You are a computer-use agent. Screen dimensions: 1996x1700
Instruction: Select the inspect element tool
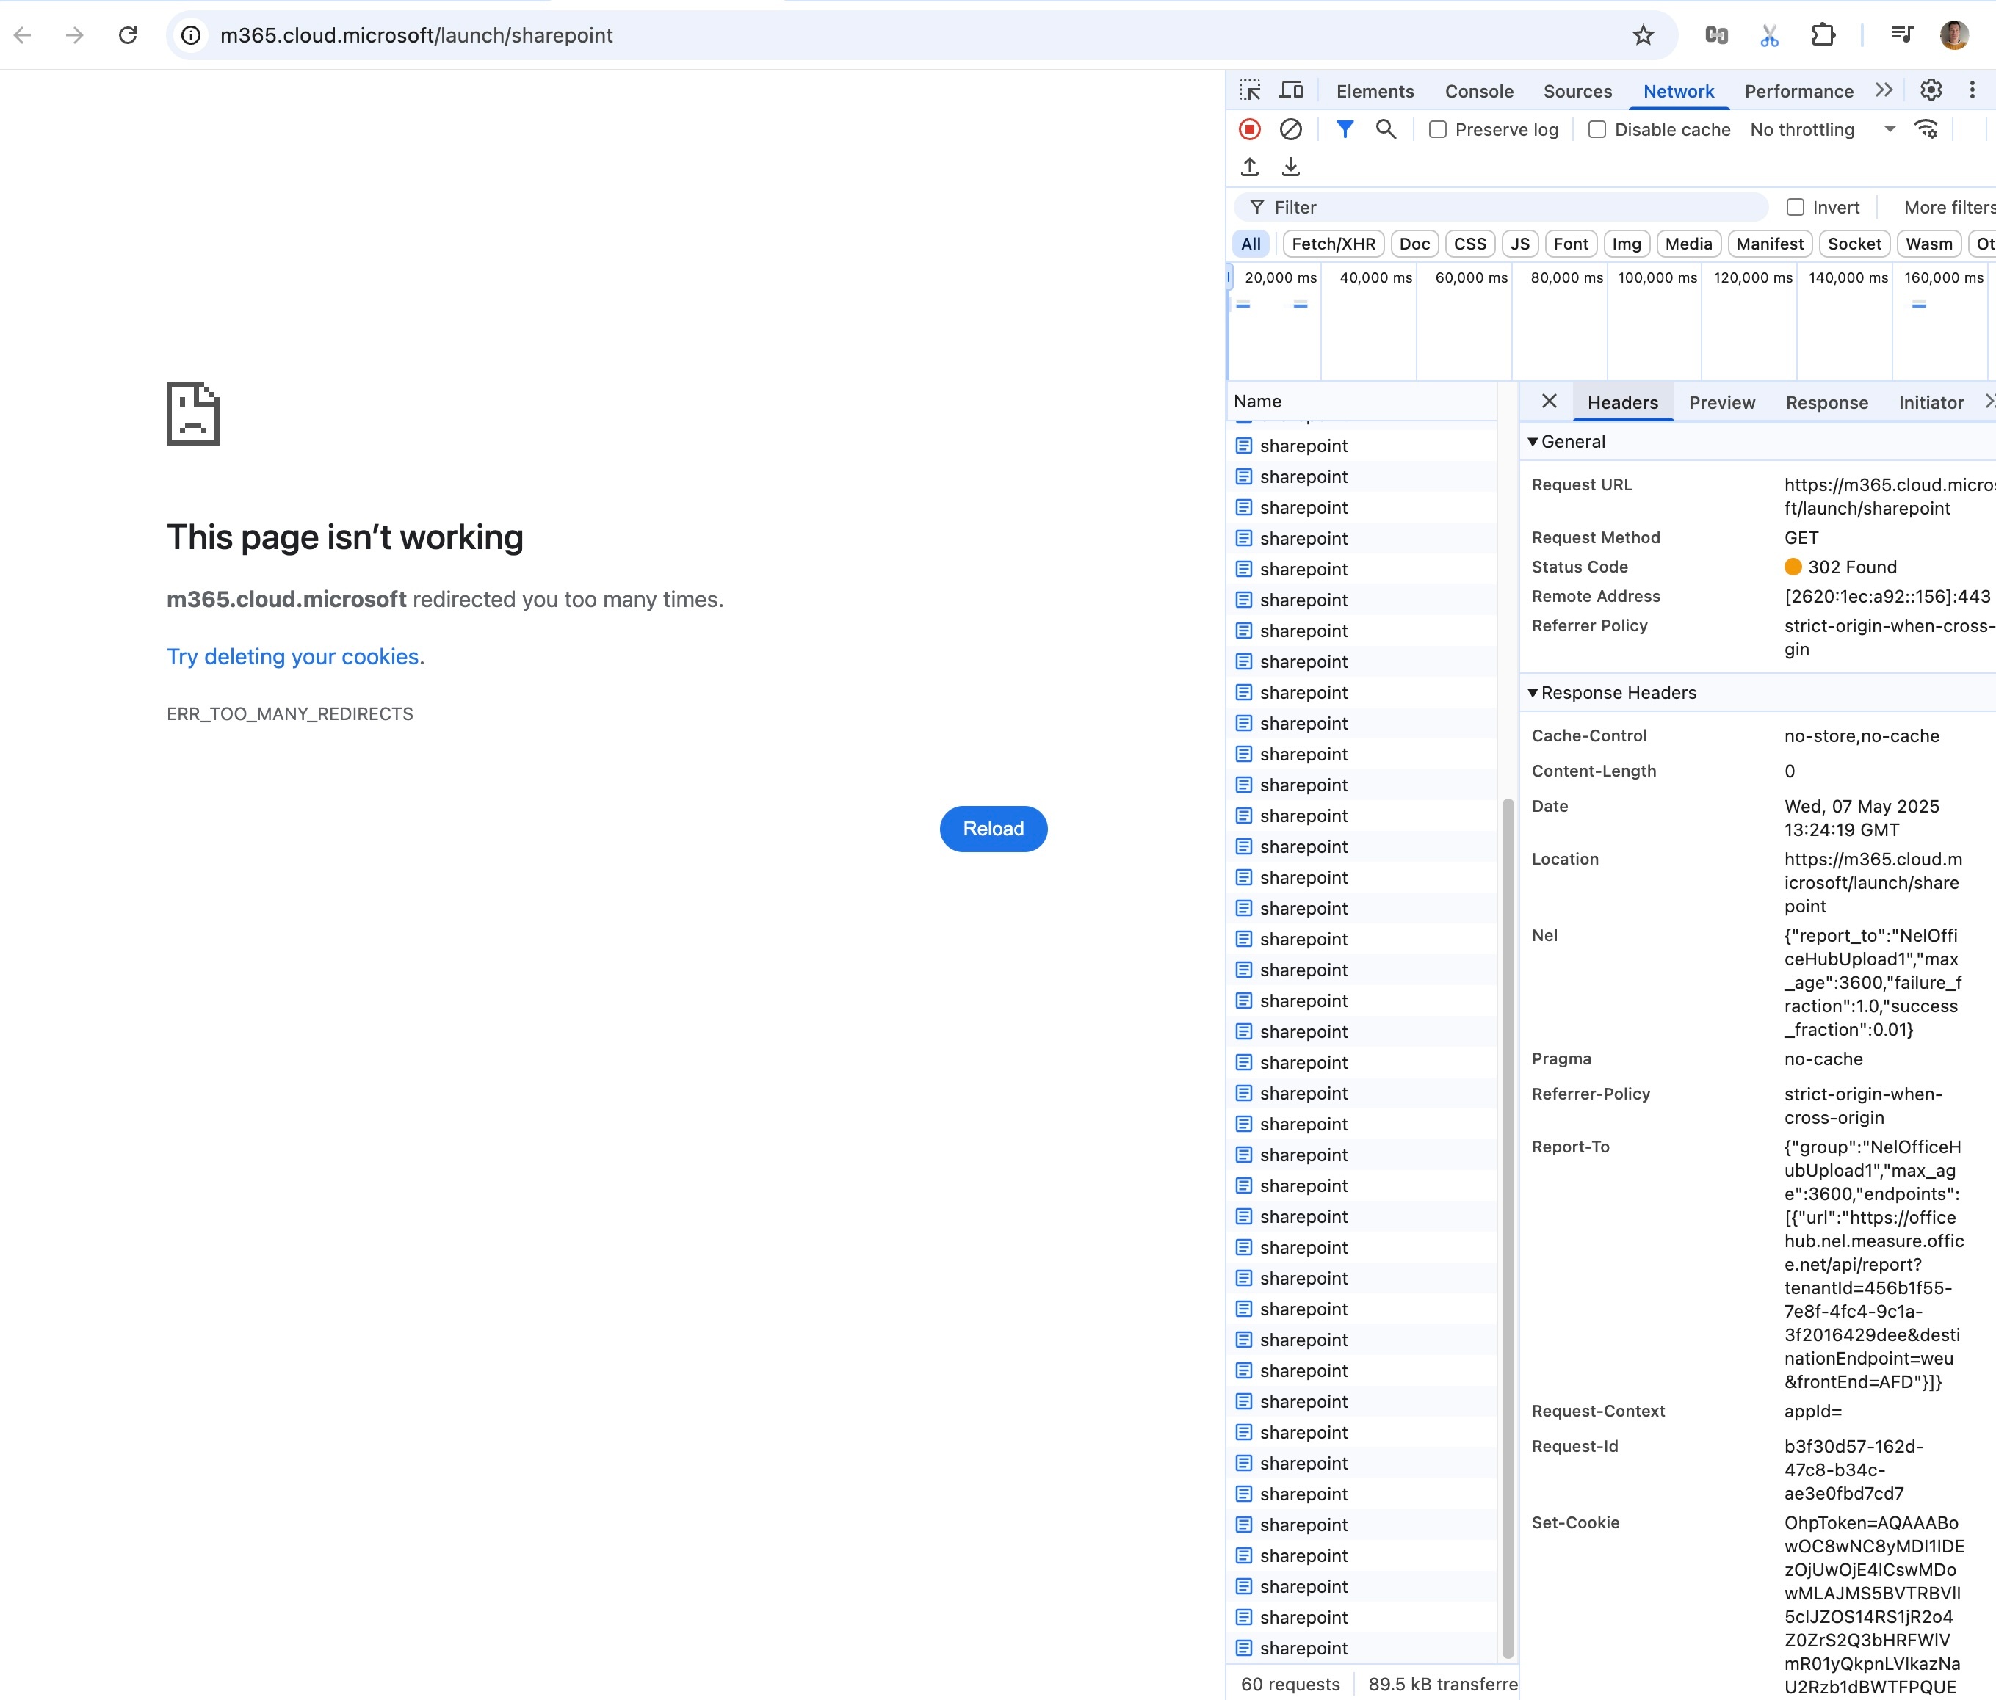[1249, 90]
